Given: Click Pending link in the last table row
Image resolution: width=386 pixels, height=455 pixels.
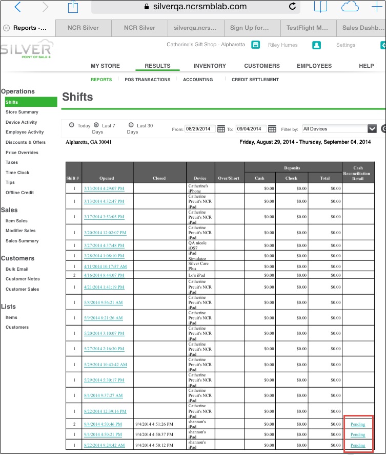Looking at the screenshot, I should [357, 445].
